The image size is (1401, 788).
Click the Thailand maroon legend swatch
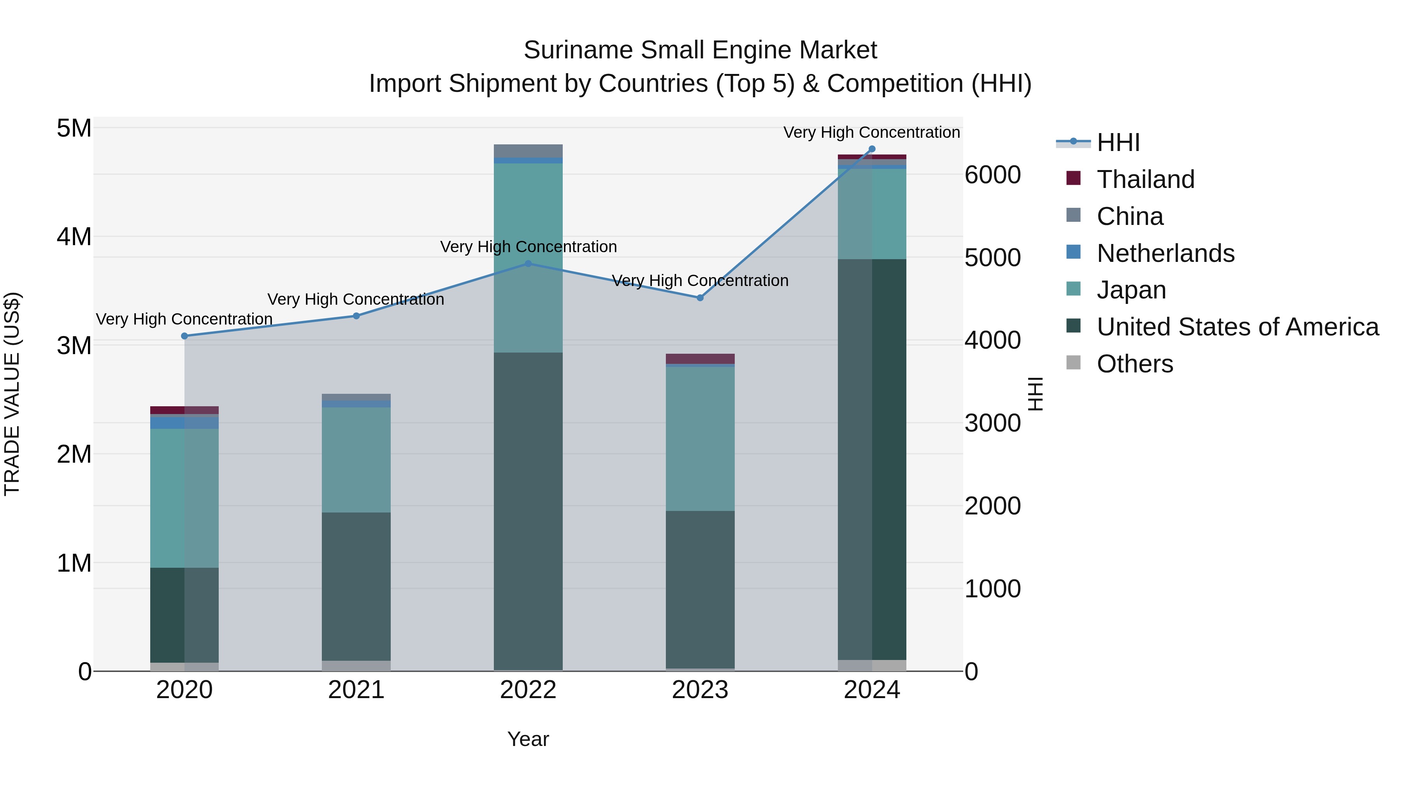click(x=1074, y=178)
